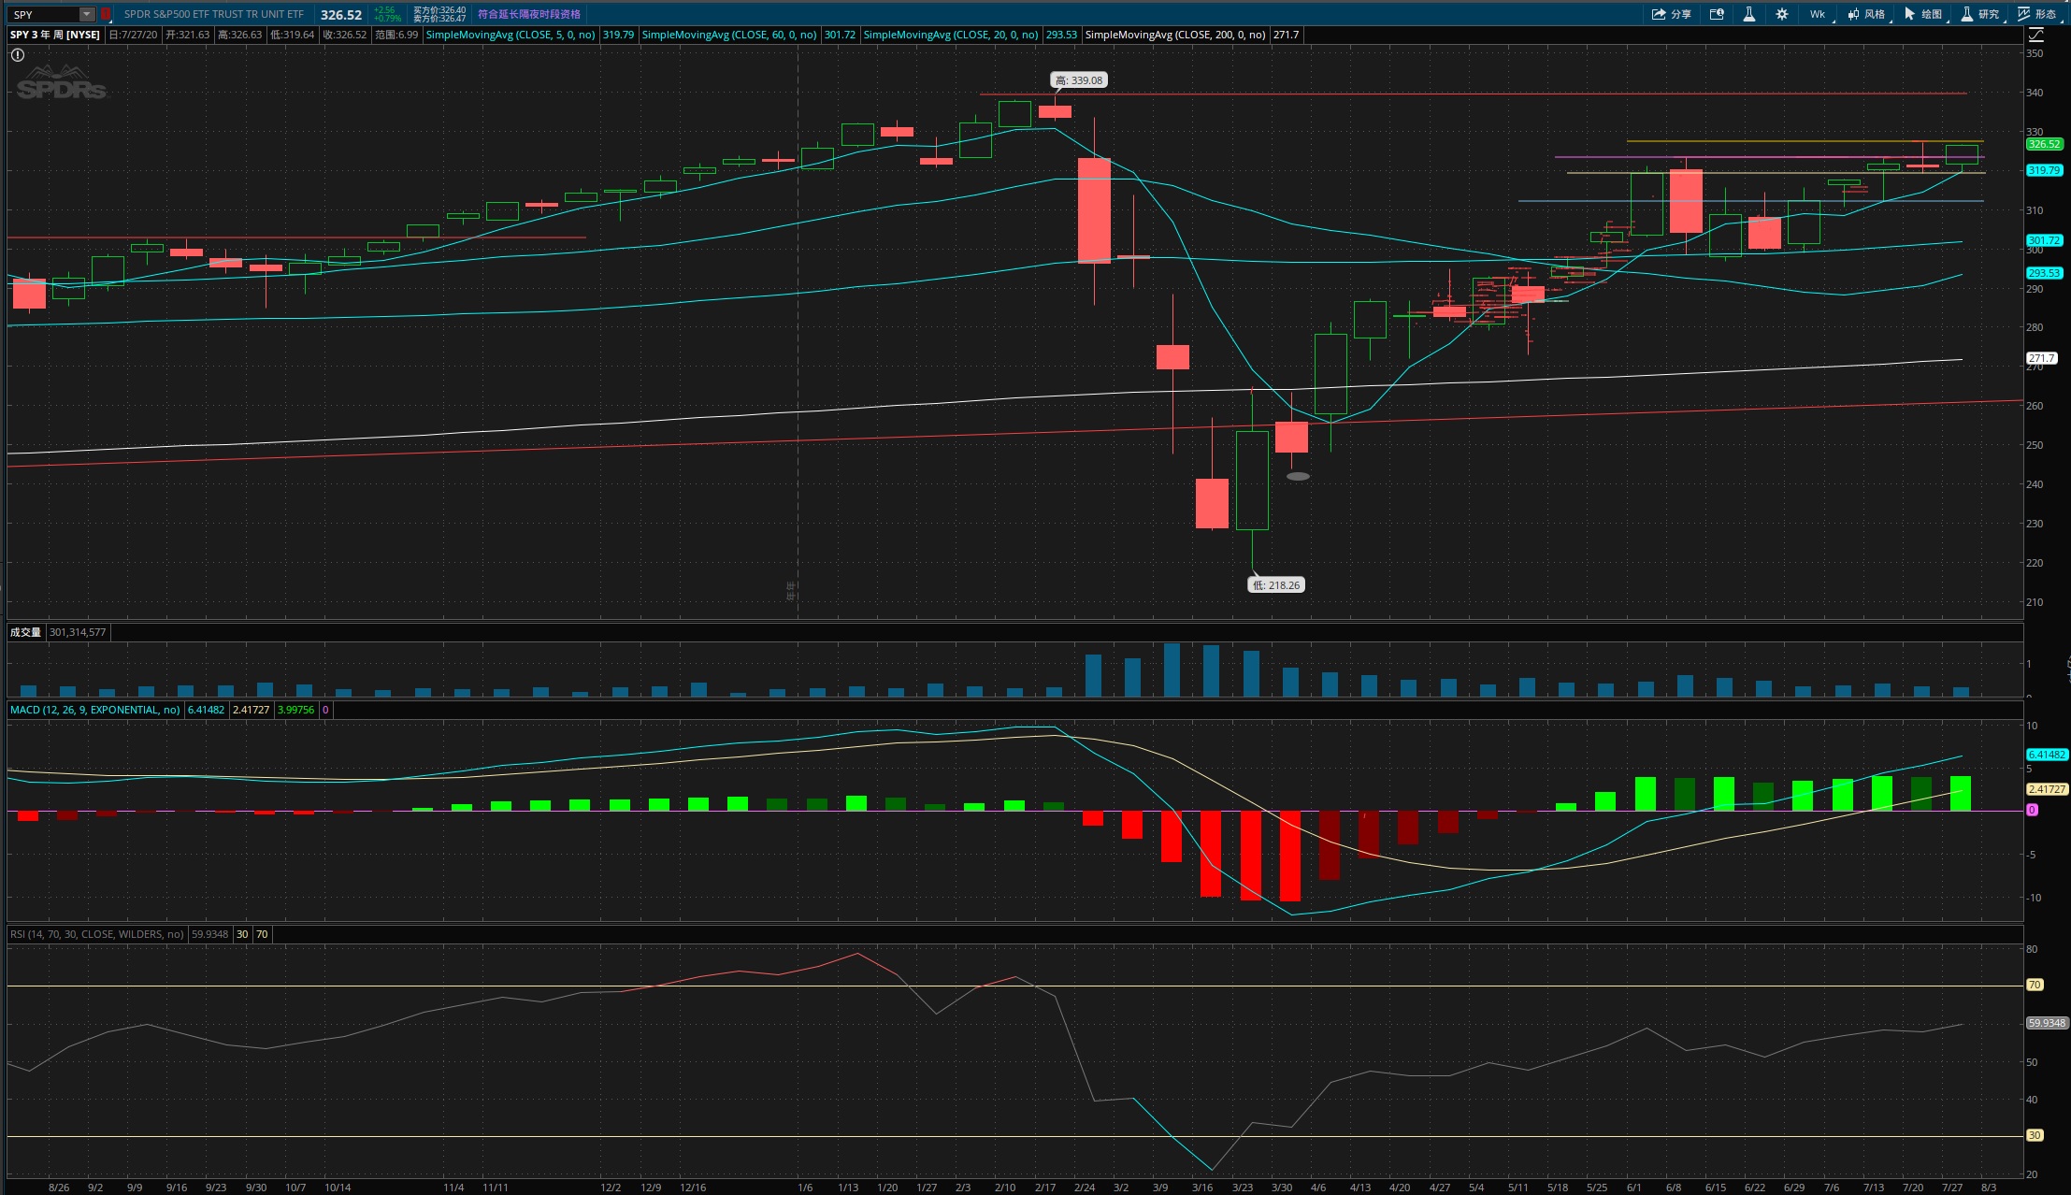Click the SimpleMovingAvg (CLOSE, 5, 0, no) label
Viewport: 2071px width, 1195px height.
(511, 35)
